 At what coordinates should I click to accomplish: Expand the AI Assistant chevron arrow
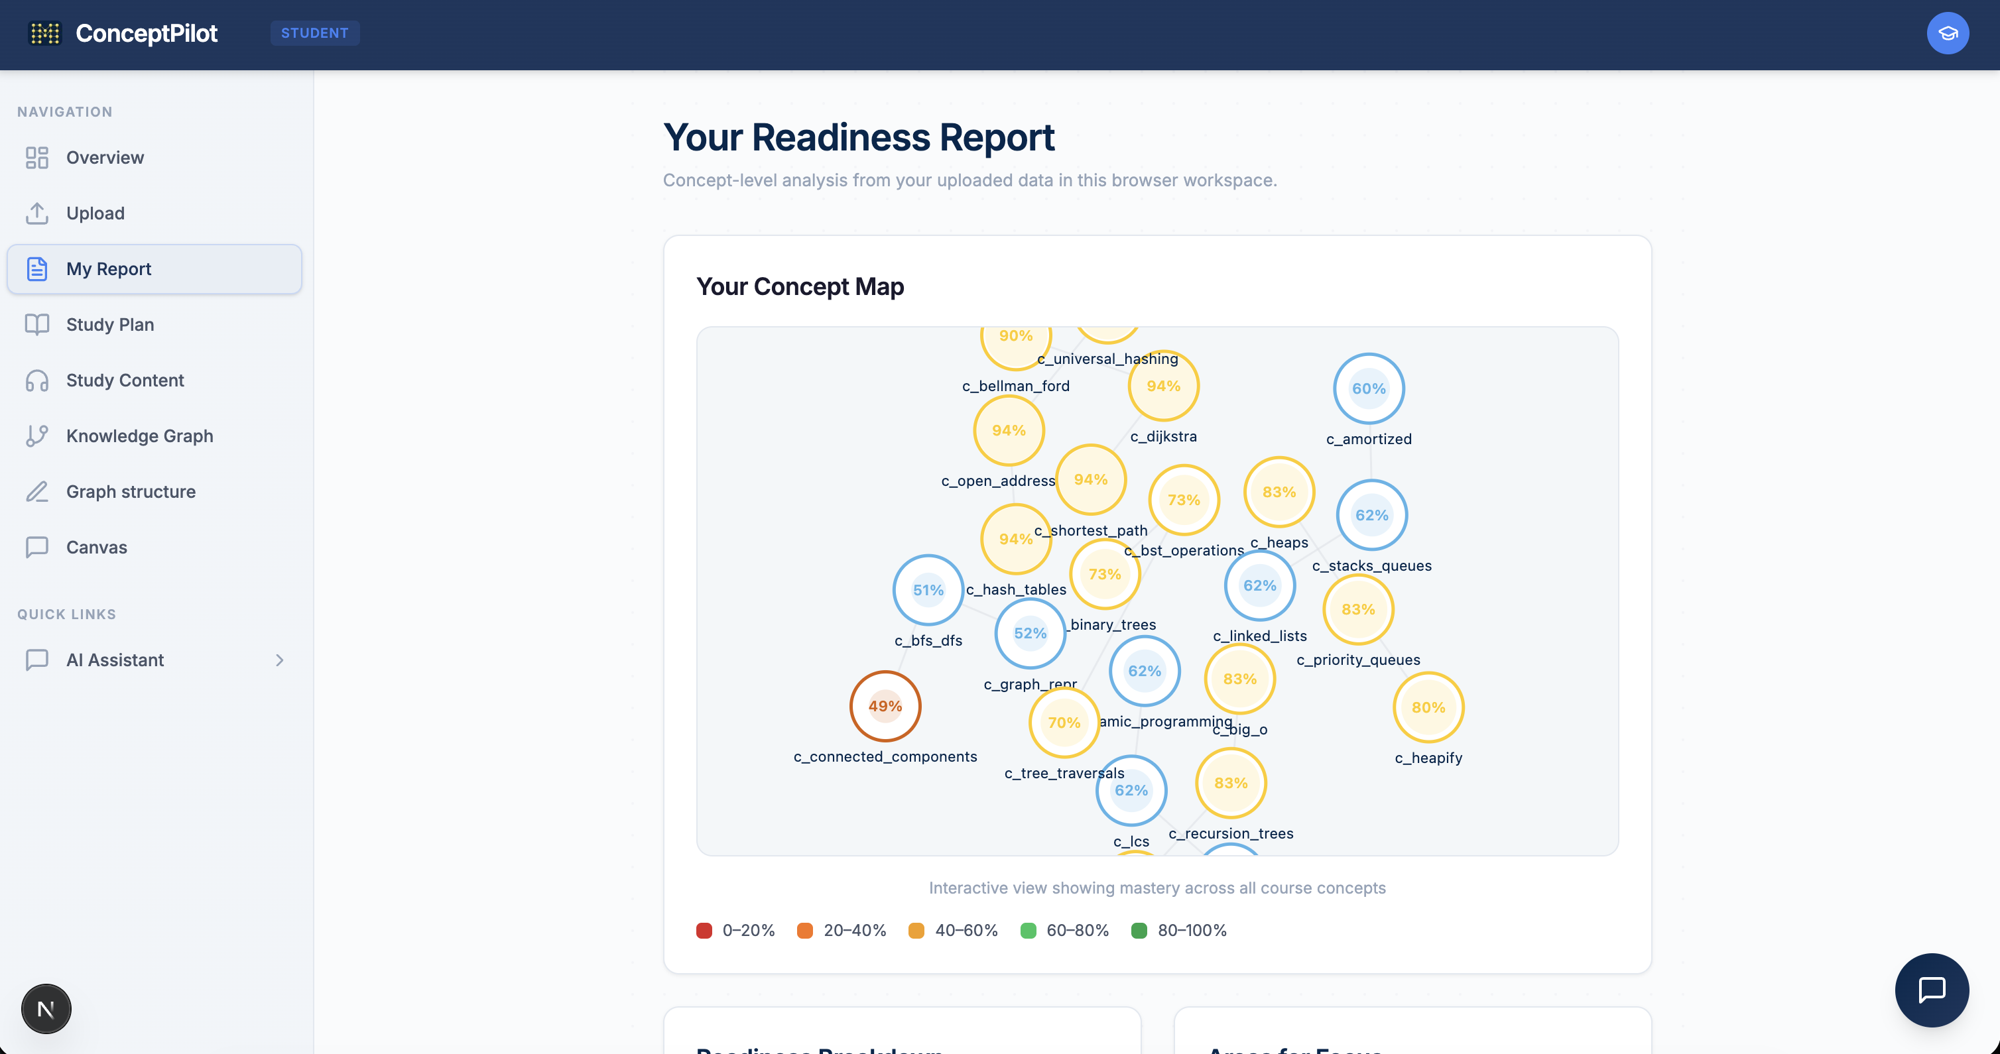coord(279,660)
